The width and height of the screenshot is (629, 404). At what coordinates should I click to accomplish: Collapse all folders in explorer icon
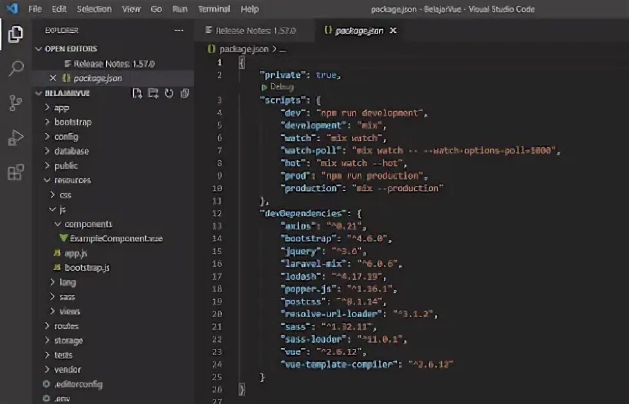point(185,93)
